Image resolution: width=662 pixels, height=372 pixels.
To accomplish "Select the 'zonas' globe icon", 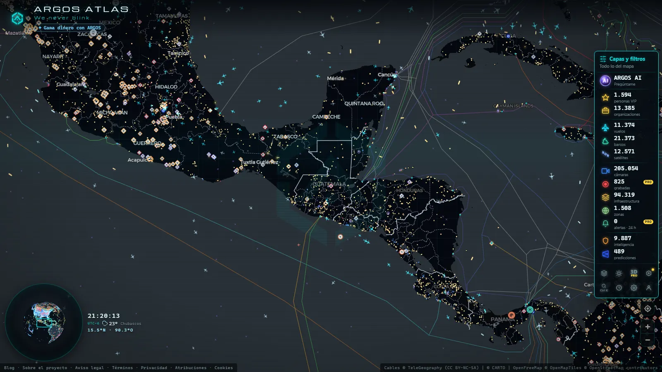I will 605,211.
